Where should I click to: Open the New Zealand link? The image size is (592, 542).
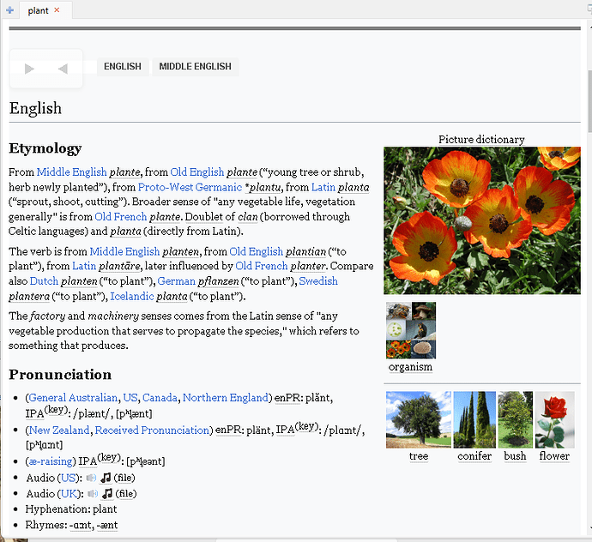pos(59,431)
